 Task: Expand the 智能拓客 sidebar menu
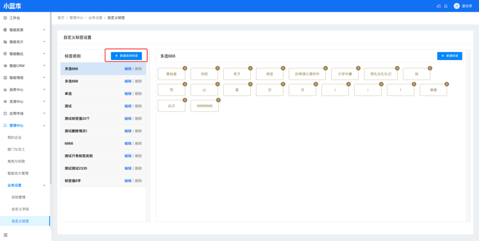pyautogui.click(x=44, y=30)
